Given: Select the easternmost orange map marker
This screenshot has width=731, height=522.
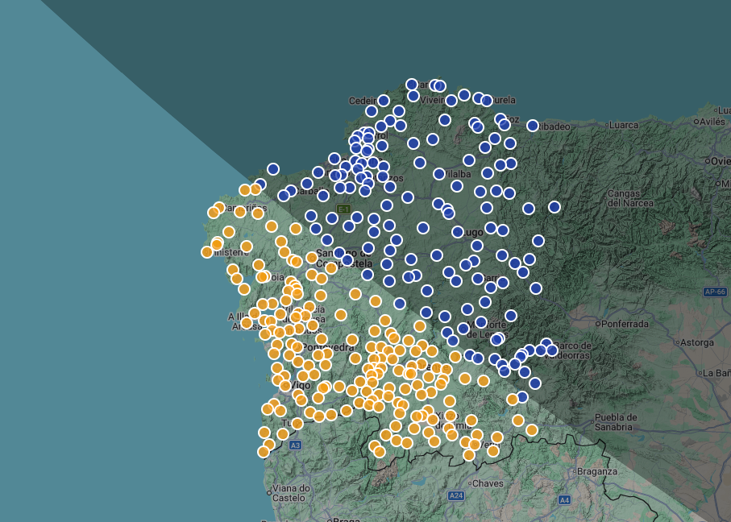Looking at the screenshot, I should (x=532, y=430).
